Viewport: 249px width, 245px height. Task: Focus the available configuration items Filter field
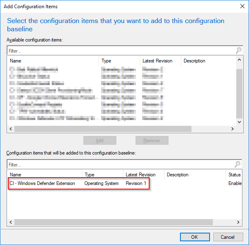pos(122,51)
